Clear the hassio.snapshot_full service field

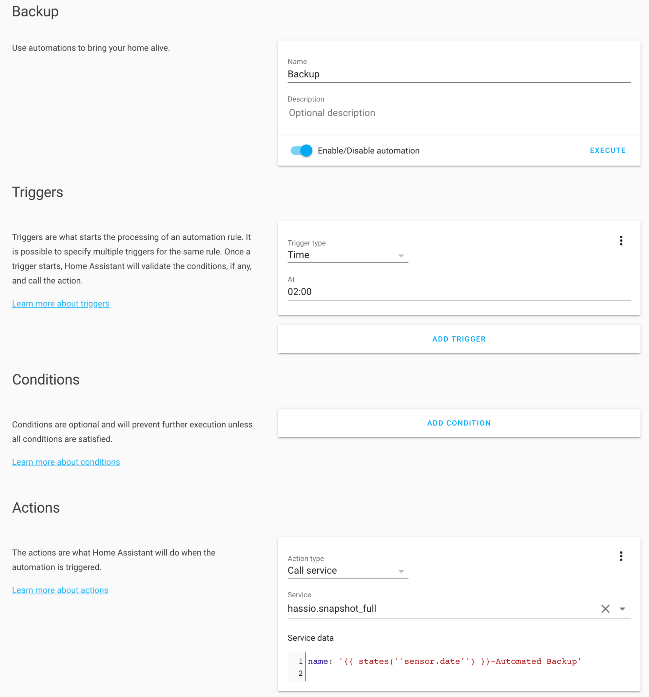(x=605, y=609)
